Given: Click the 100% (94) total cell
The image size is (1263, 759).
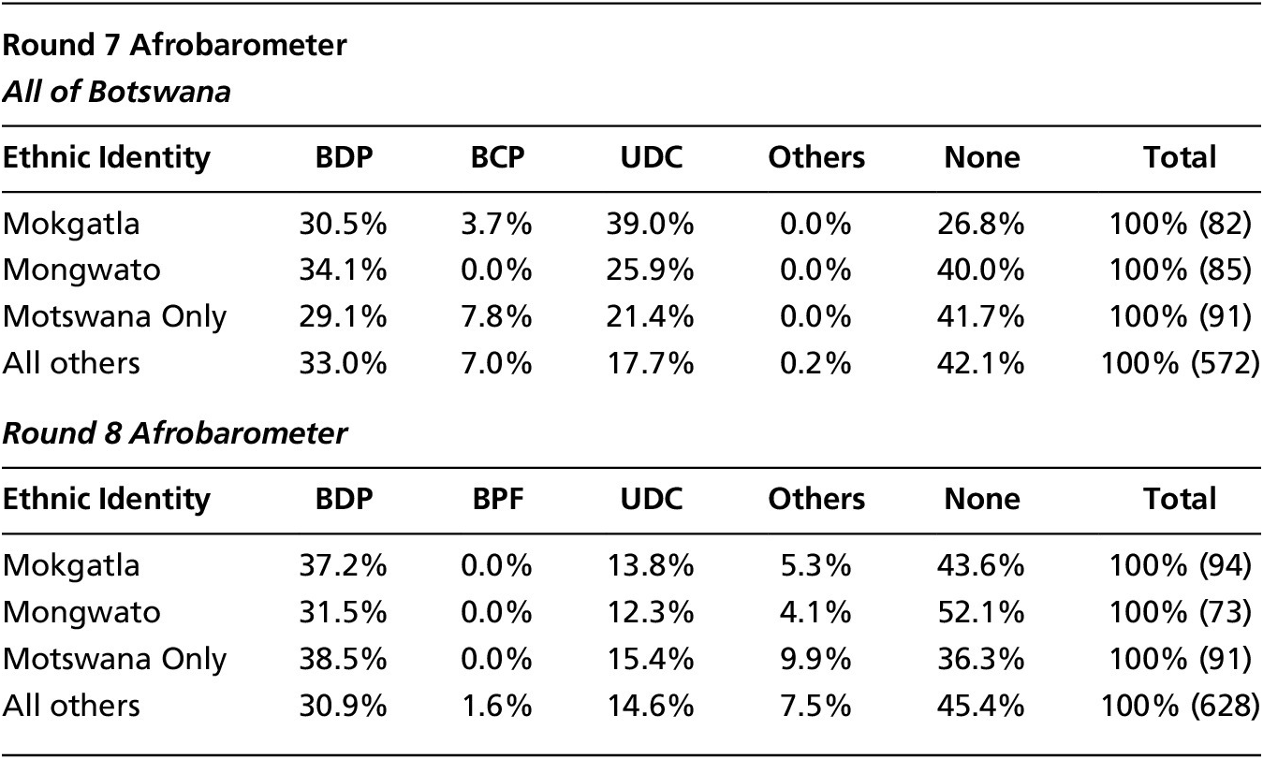Looking at the screenshot, I should pyautogui.click(x=1180, y=566).
